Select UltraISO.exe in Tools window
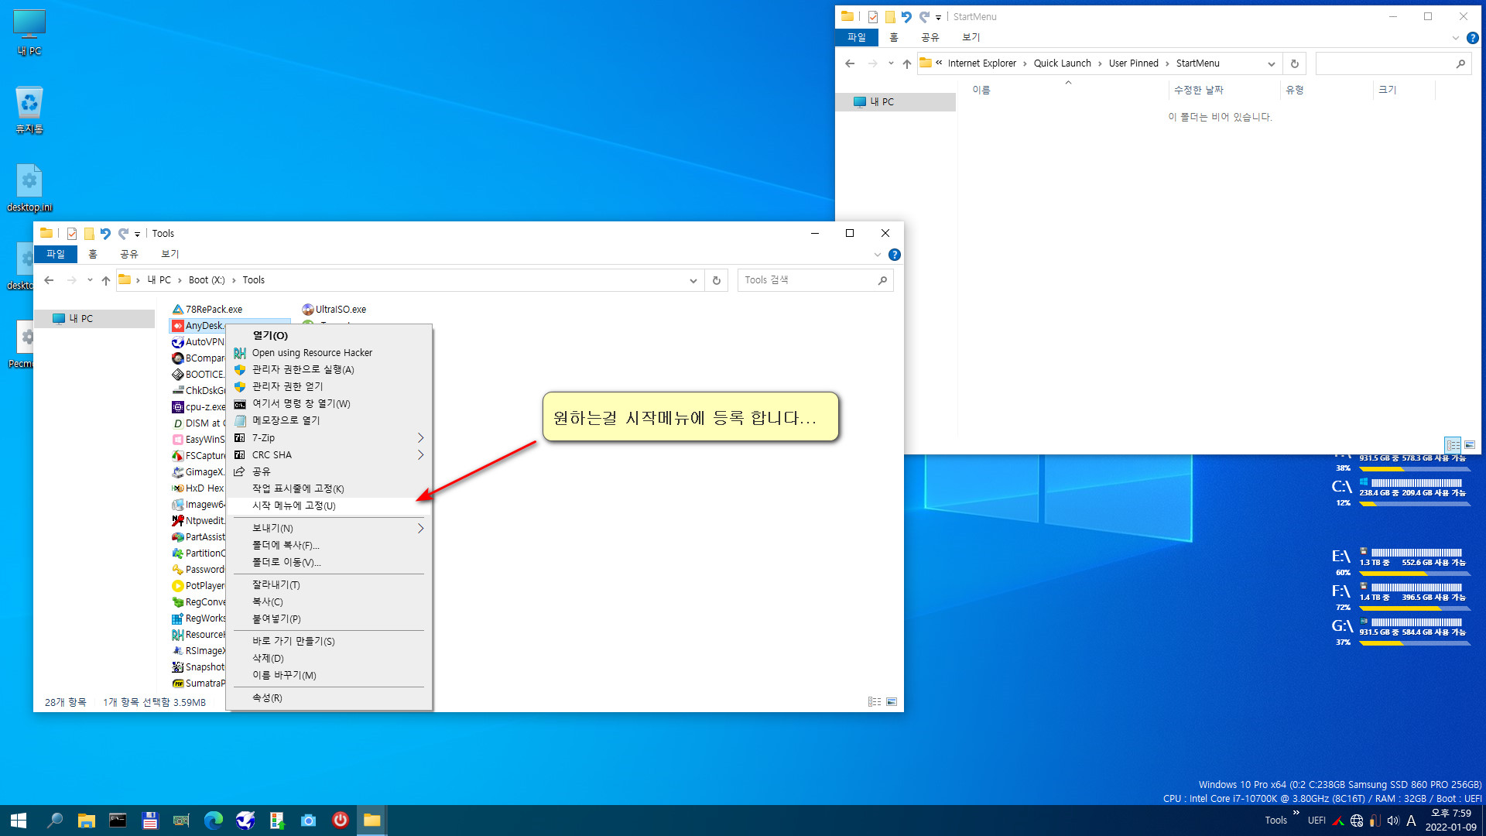 pos(334,309)
